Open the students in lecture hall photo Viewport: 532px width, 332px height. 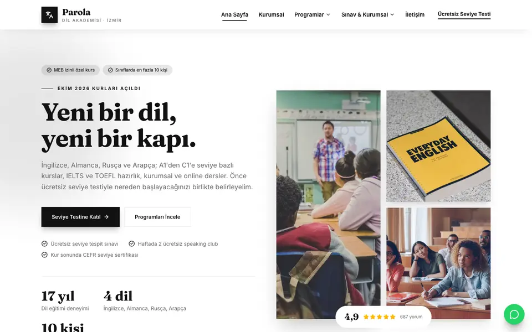click(438, 263)
